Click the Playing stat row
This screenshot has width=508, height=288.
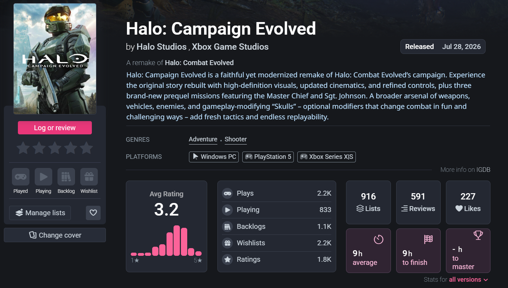click(x=277, y=210)
